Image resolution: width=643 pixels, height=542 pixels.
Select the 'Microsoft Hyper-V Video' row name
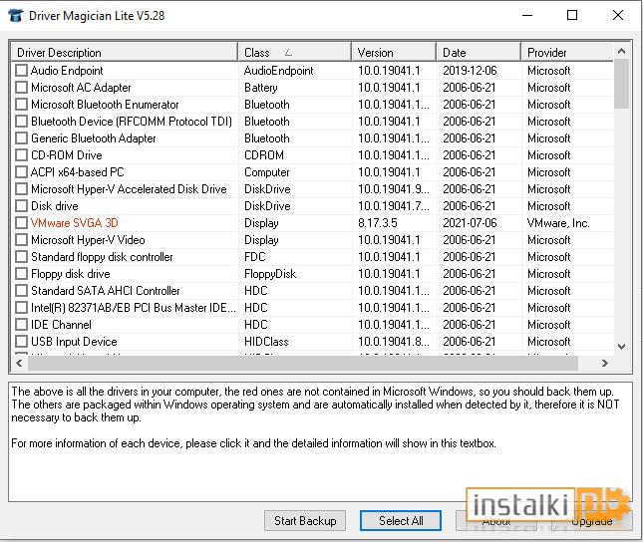88,240
